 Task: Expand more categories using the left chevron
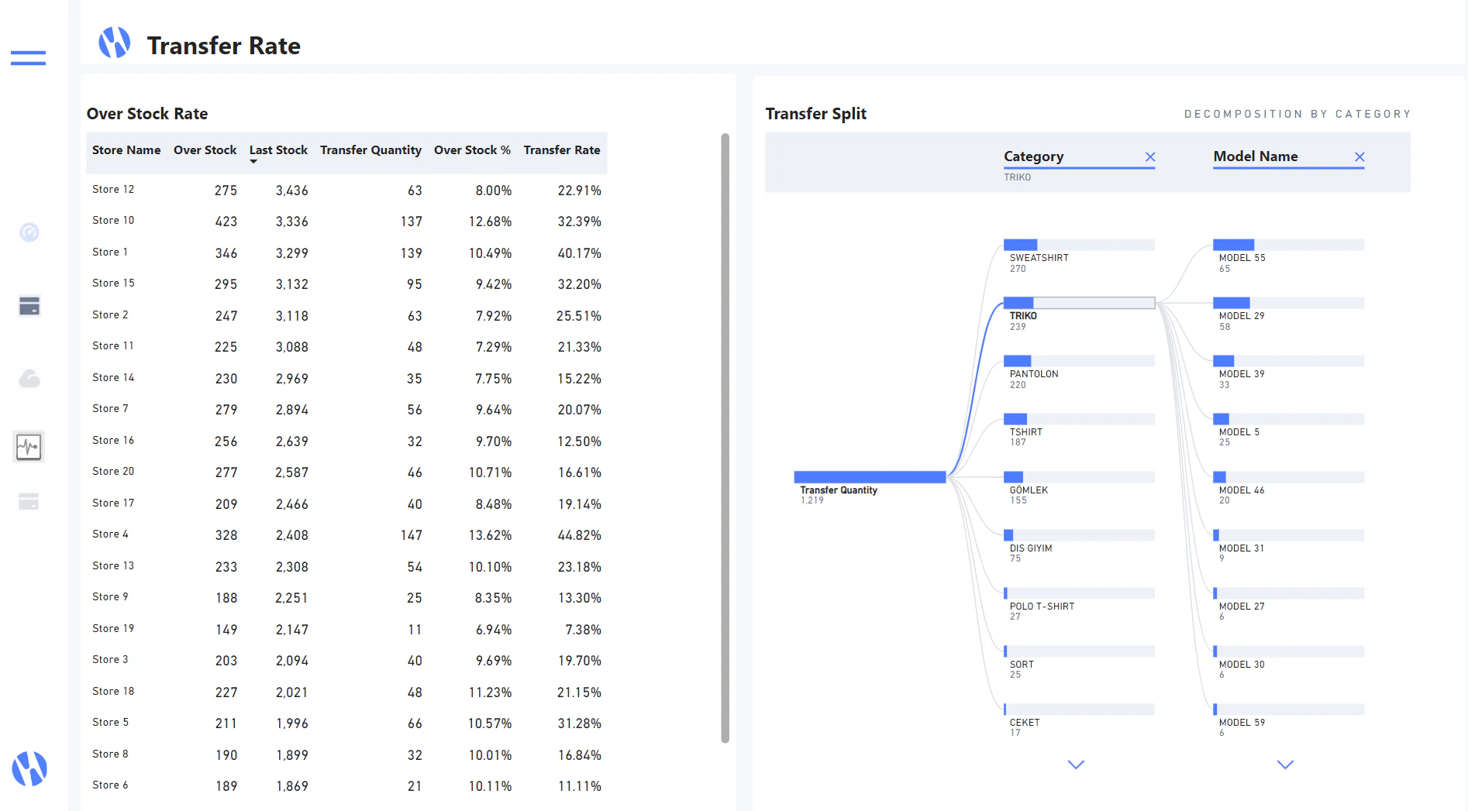[x=1076, y=765]
